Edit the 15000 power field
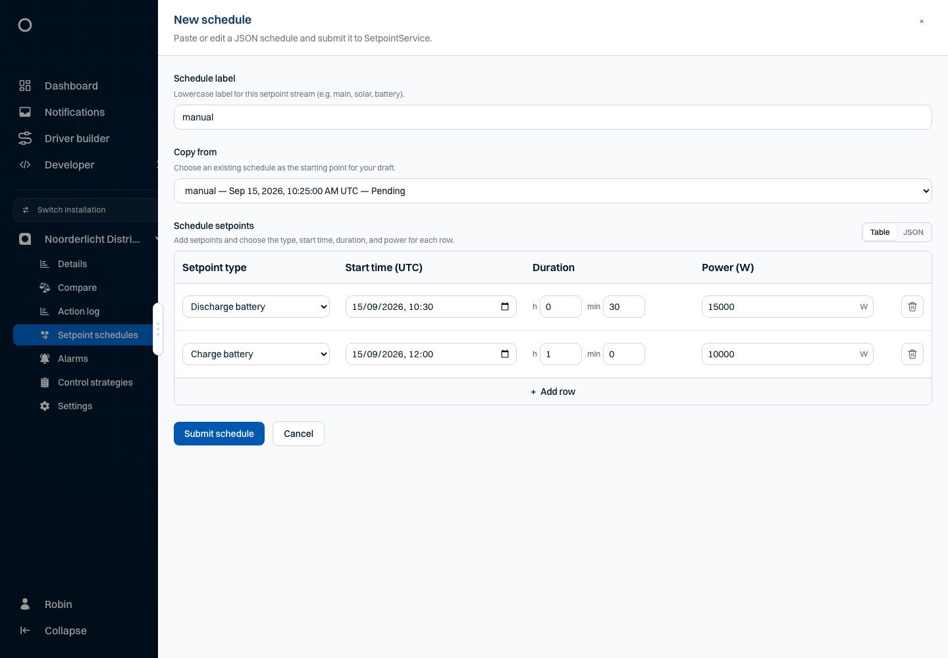 (x=787, y=307)
